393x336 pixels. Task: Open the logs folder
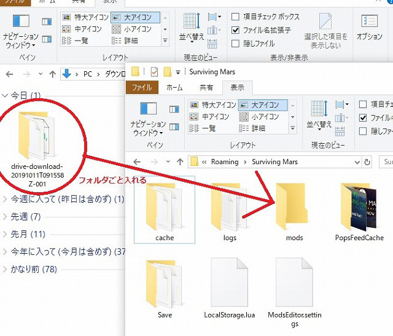pyautogui.click(x=229, y=212)
